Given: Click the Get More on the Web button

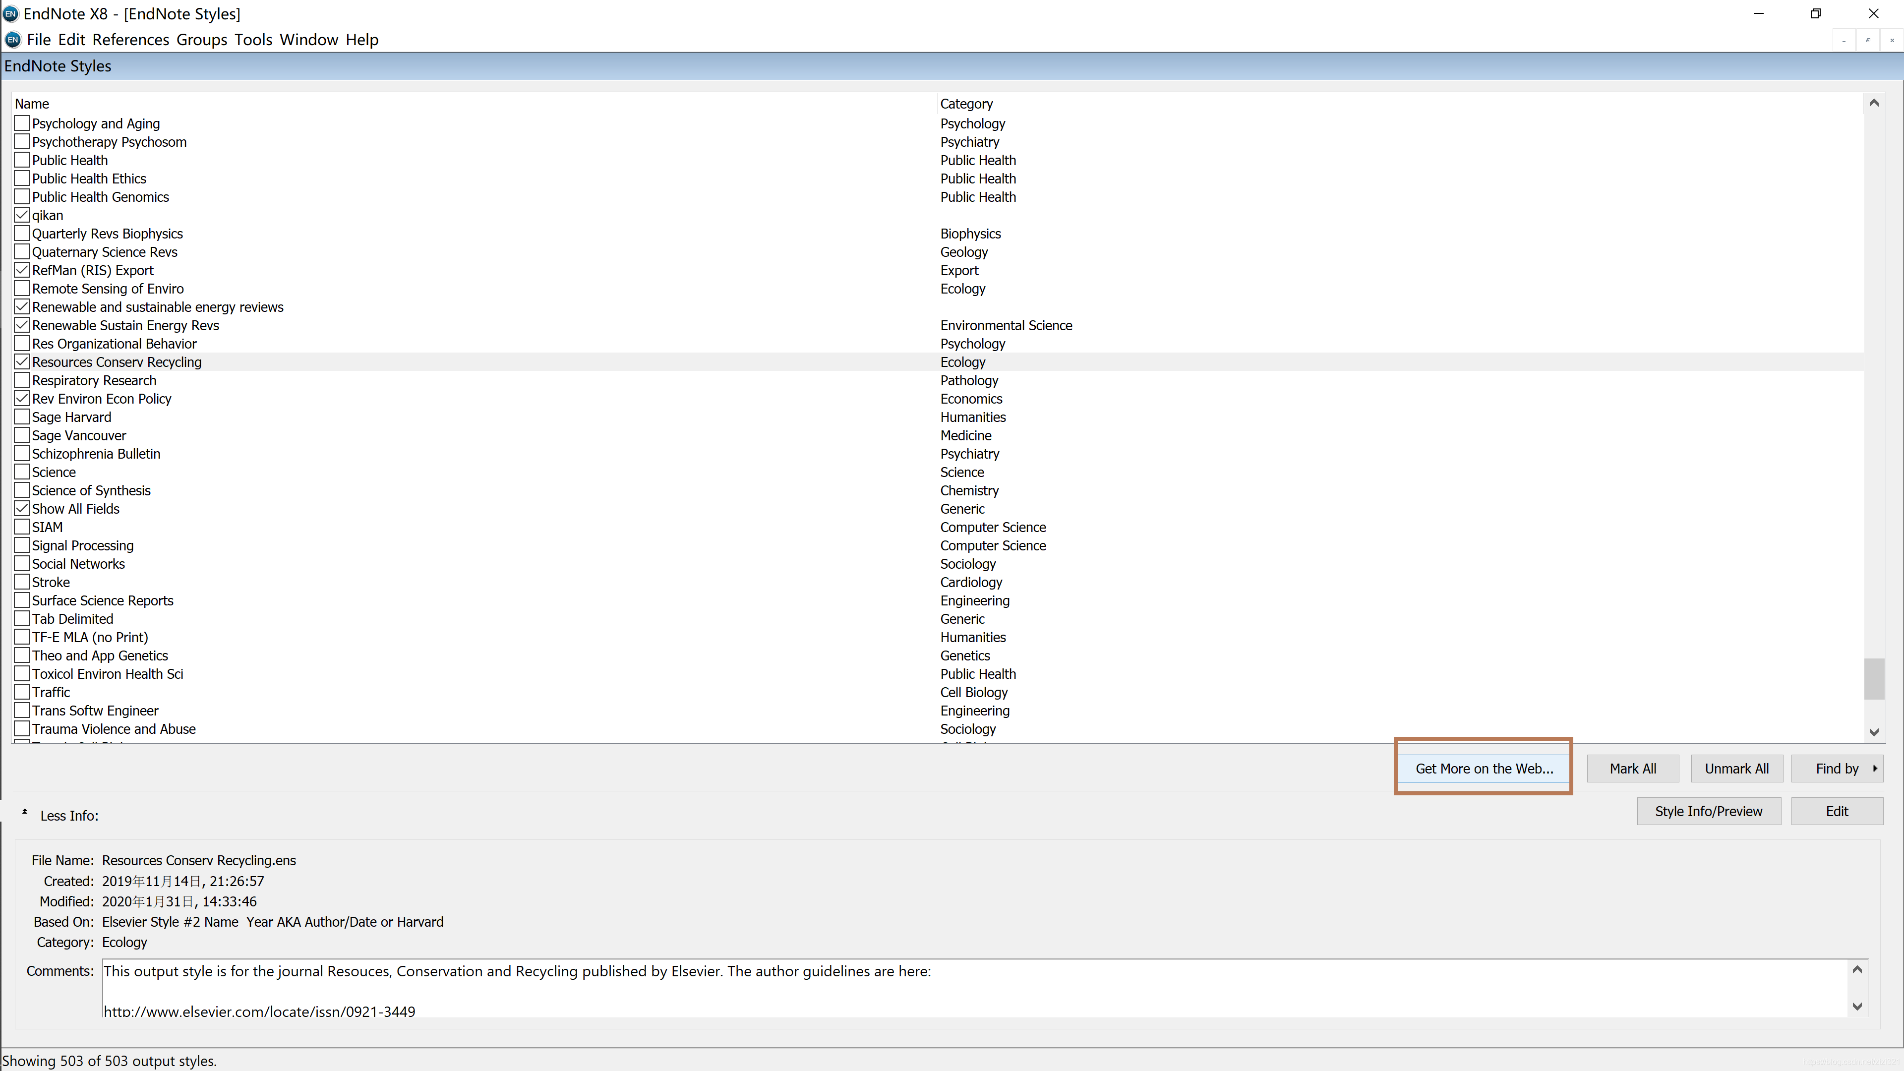Looking at the screenshot, I should tap(1484, 769).
